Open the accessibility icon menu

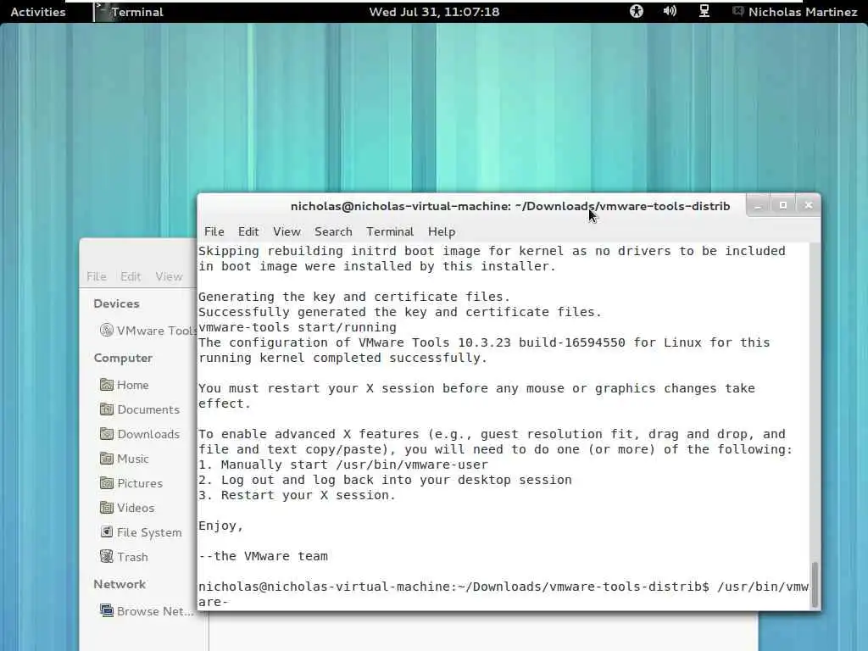click(x=637, y=11)
